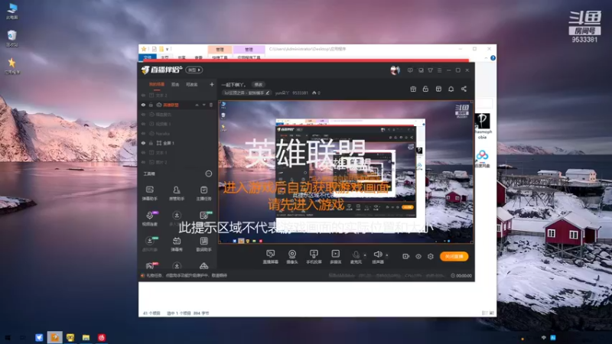Viewport: 612px width, 344px height.
Task: Click the bell notification icon above preview
Action: 451,89
